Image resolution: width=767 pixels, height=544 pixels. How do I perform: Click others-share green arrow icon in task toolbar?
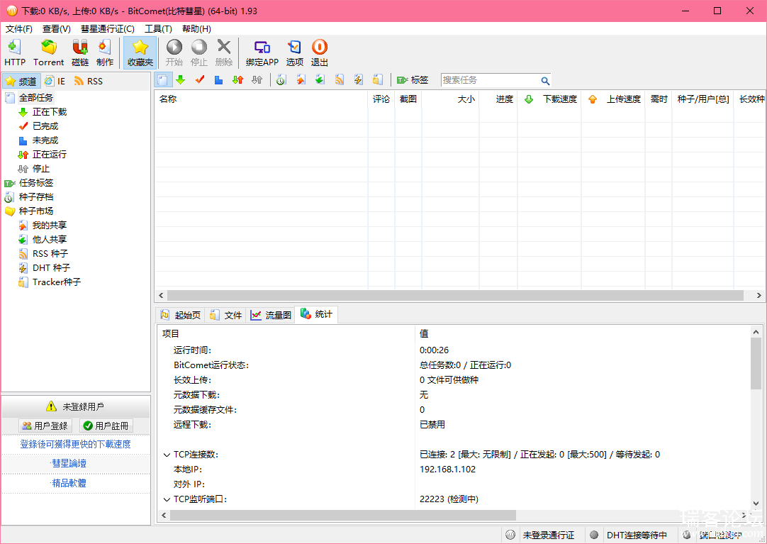tap(320, 79)
